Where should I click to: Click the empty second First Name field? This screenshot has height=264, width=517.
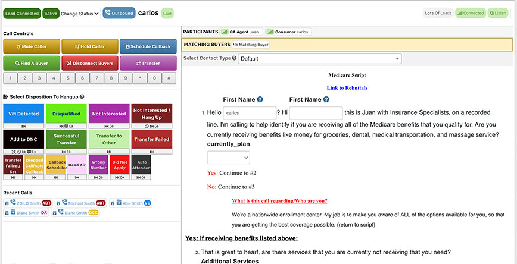(316, 113)
